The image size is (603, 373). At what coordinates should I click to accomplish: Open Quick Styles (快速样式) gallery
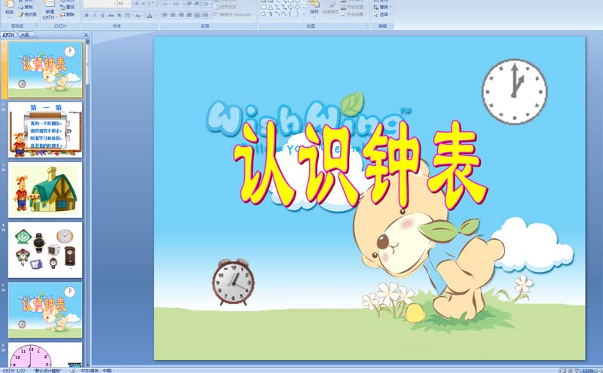coord(330,8)
